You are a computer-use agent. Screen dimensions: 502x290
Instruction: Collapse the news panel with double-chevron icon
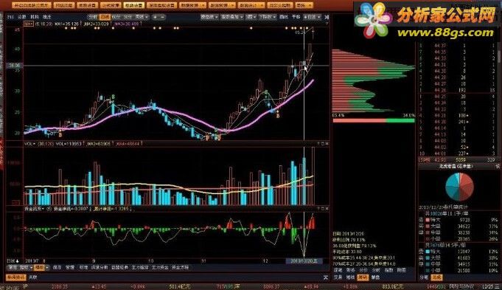(326, 277)
